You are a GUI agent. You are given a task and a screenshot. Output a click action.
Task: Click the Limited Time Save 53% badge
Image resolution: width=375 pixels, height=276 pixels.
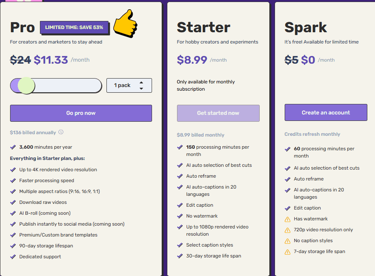pyautogui.click(x=74, y=27)
